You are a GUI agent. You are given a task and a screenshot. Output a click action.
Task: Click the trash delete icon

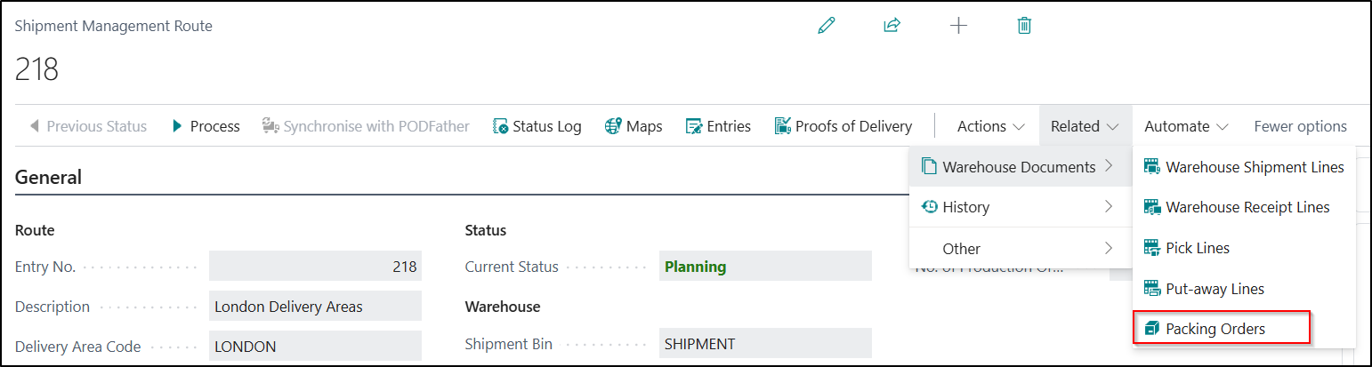pyautogui.click(x=1024, y=26)
